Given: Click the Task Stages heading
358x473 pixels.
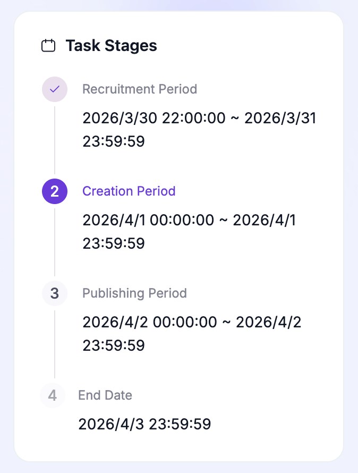Looking at the screenshot, I should 111,46.
